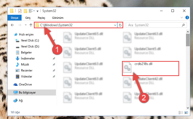Expand the address bar history dropdown
Screen dimensions: 193x119
click(x=115, y=25)
